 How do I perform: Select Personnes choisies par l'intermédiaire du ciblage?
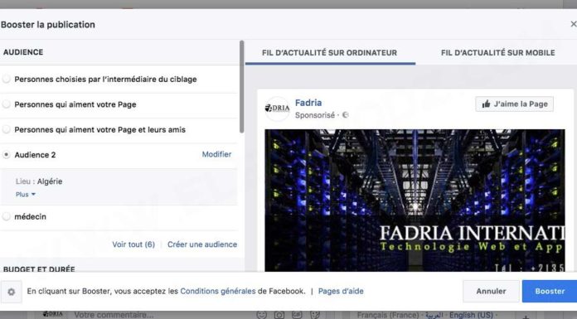(x=7, y=79)
